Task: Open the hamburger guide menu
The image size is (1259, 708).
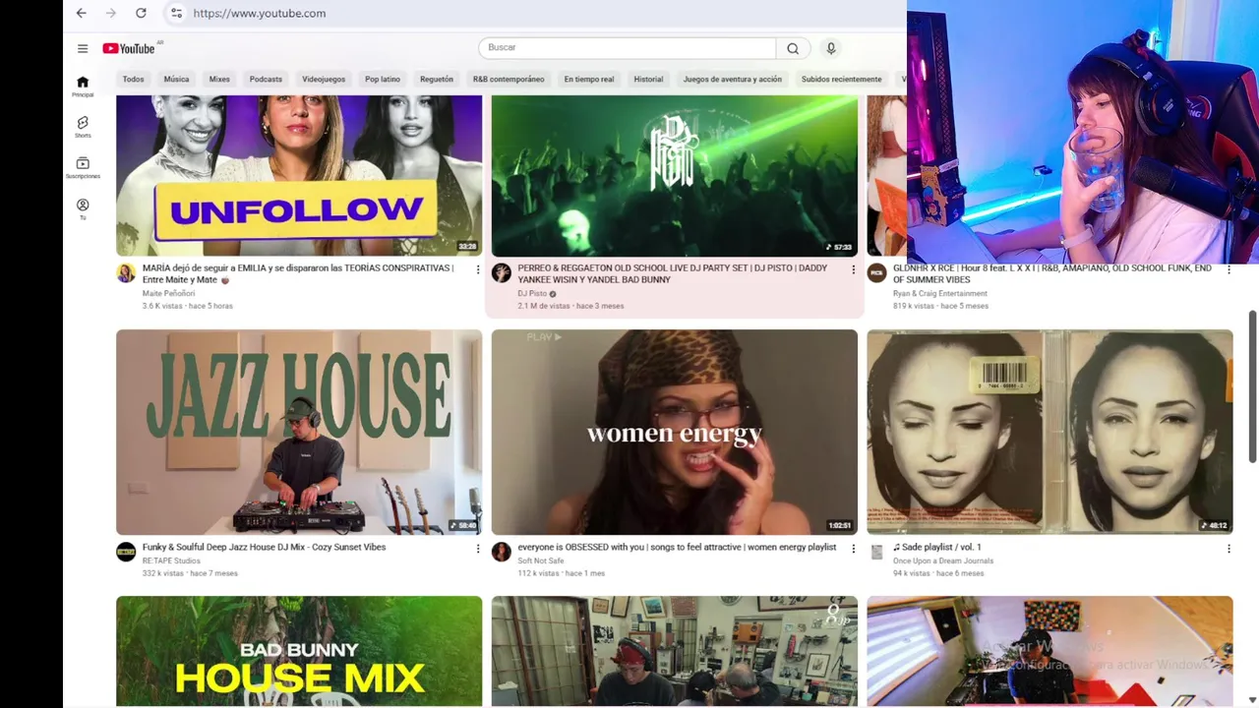Action: 83,48
